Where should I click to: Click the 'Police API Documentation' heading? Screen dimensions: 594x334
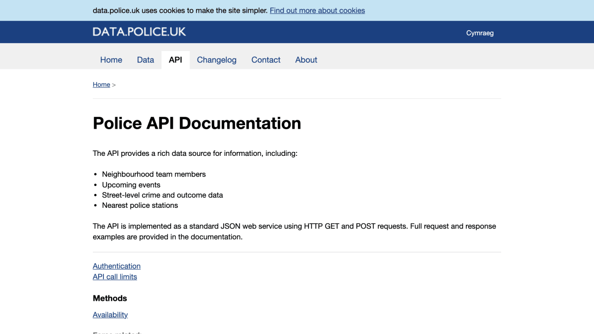197,123
